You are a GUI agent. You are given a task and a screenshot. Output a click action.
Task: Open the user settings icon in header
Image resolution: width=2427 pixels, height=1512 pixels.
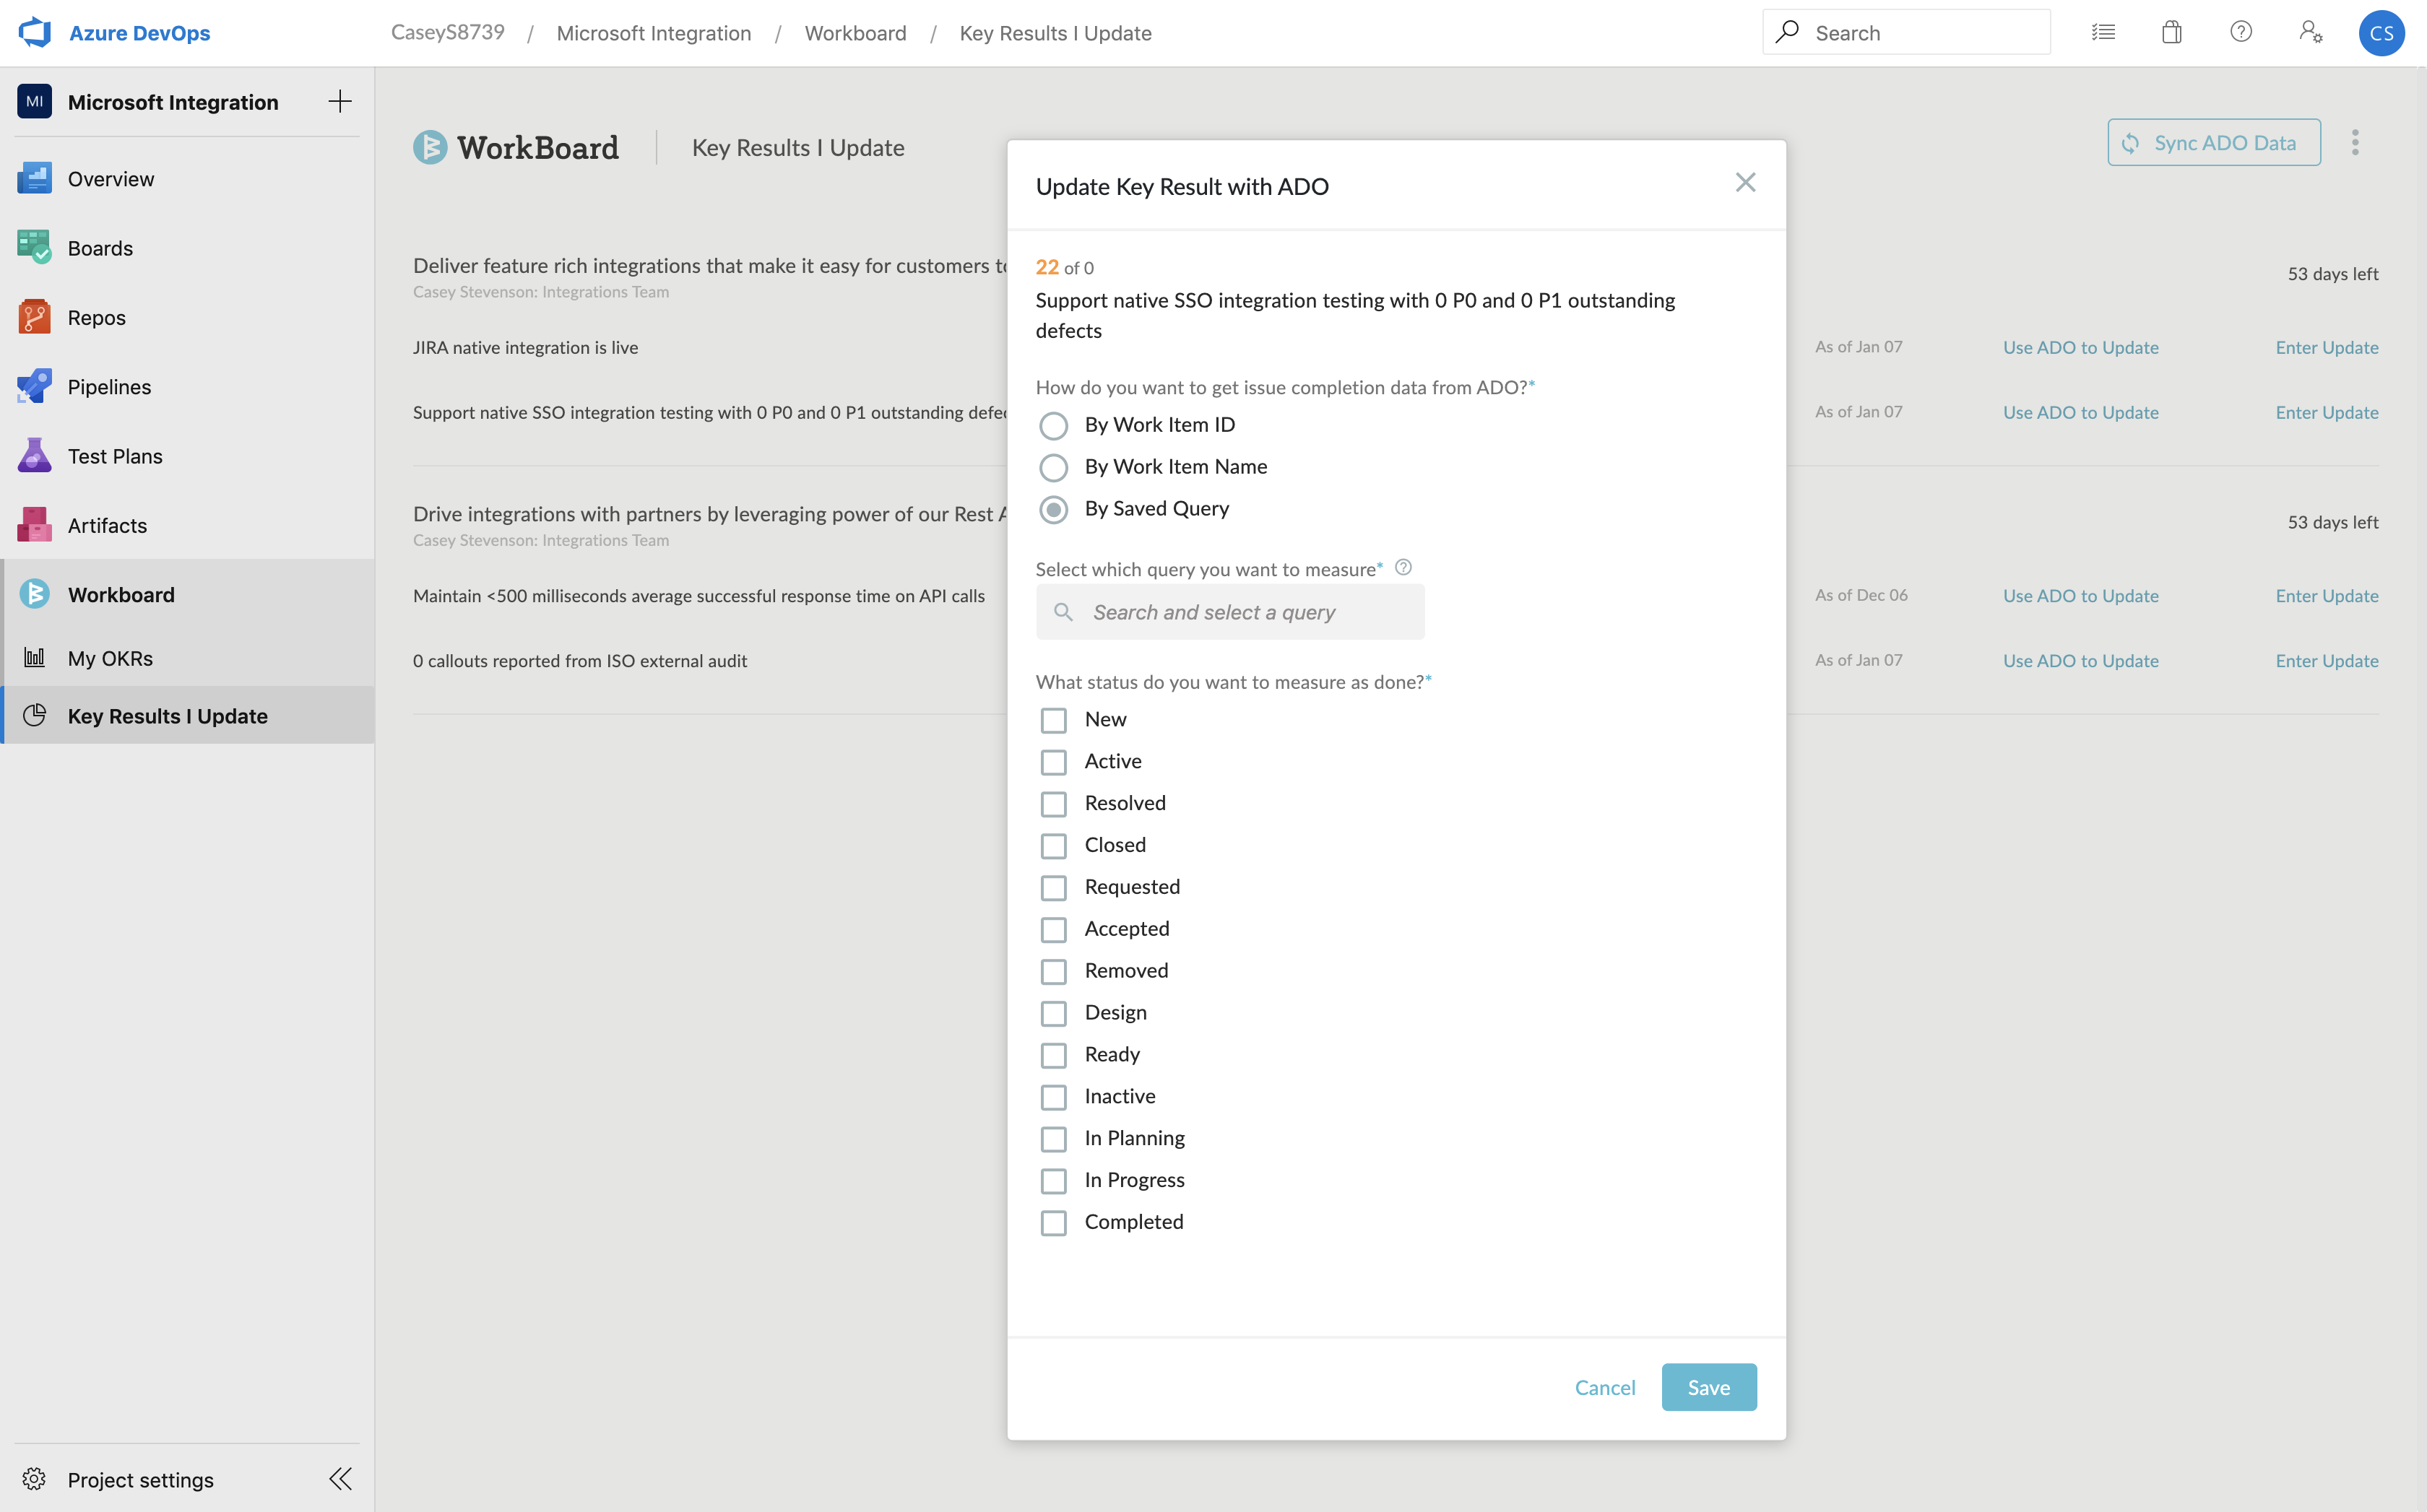click(2311, 32)
